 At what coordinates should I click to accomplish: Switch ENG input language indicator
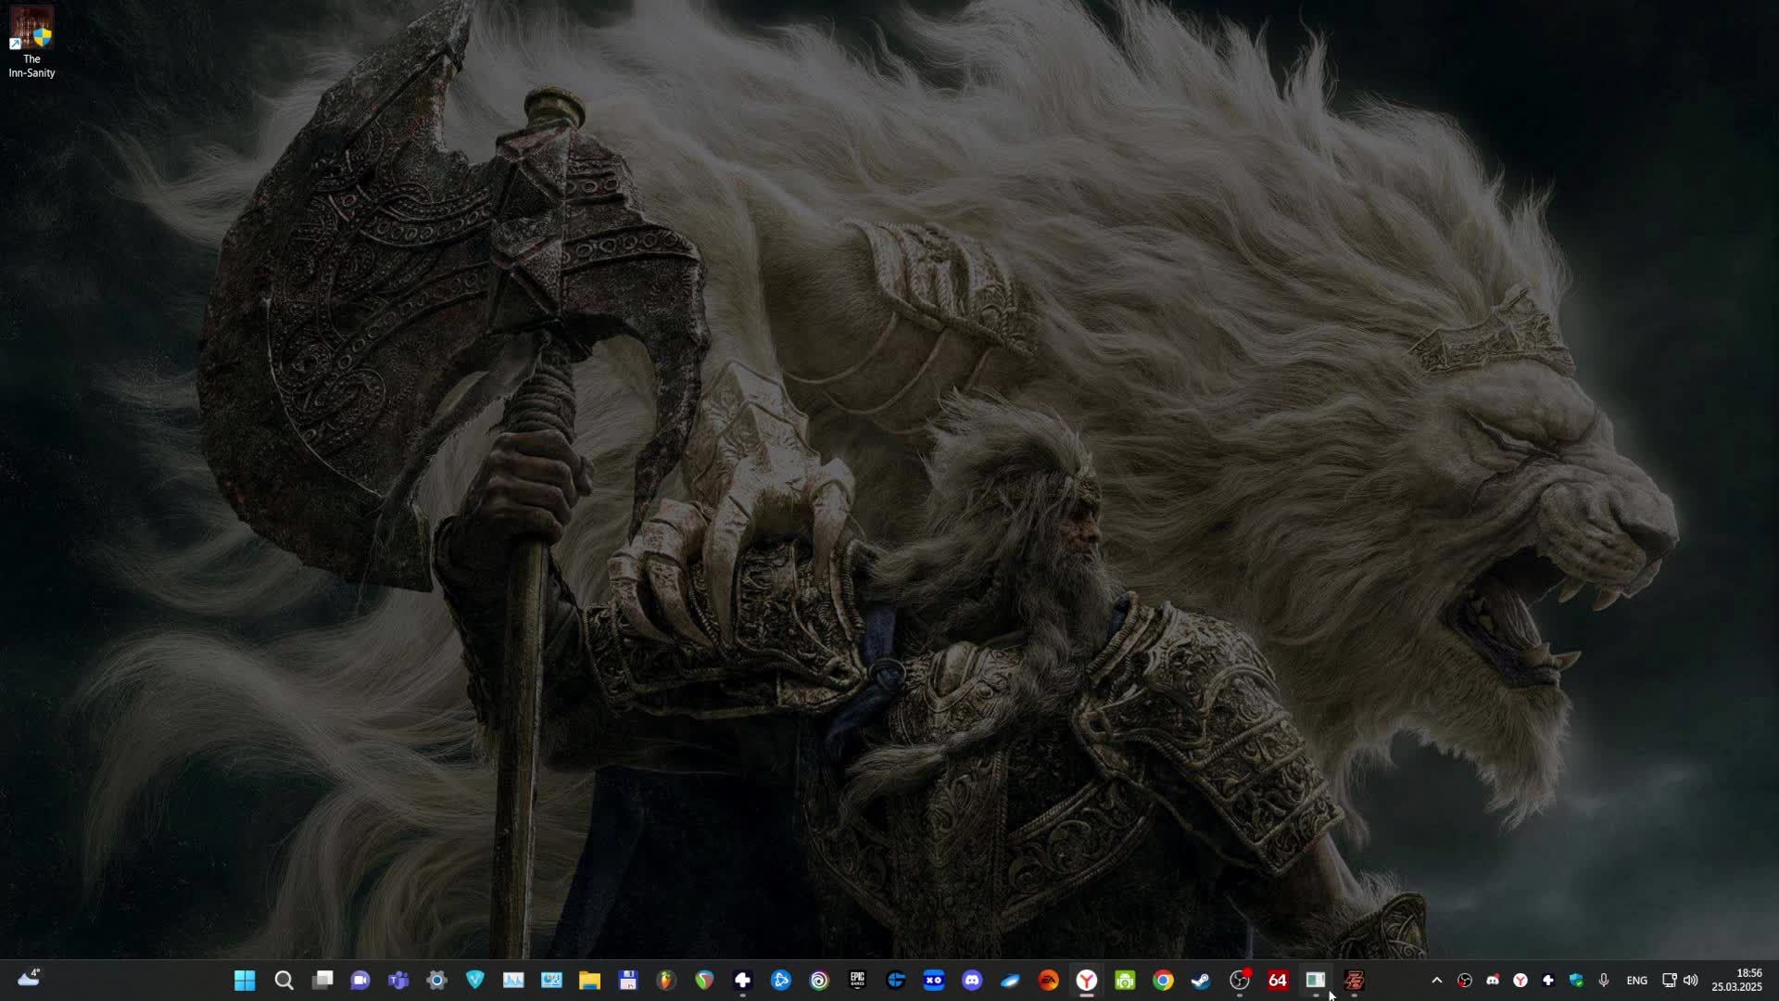point(1636,981)
